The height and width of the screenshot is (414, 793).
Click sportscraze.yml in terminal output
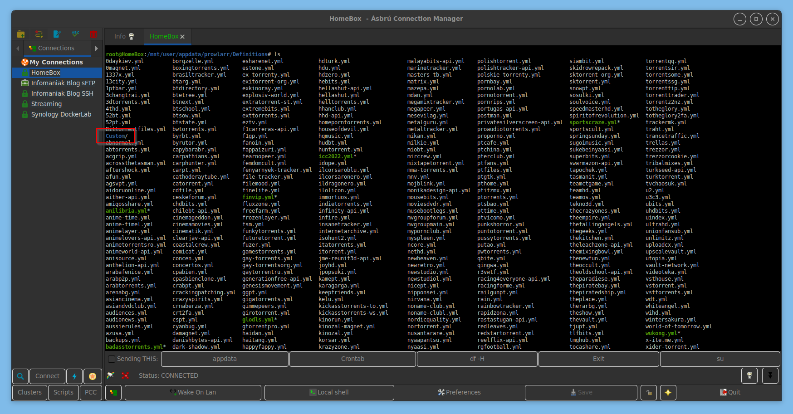click(593, 122)
